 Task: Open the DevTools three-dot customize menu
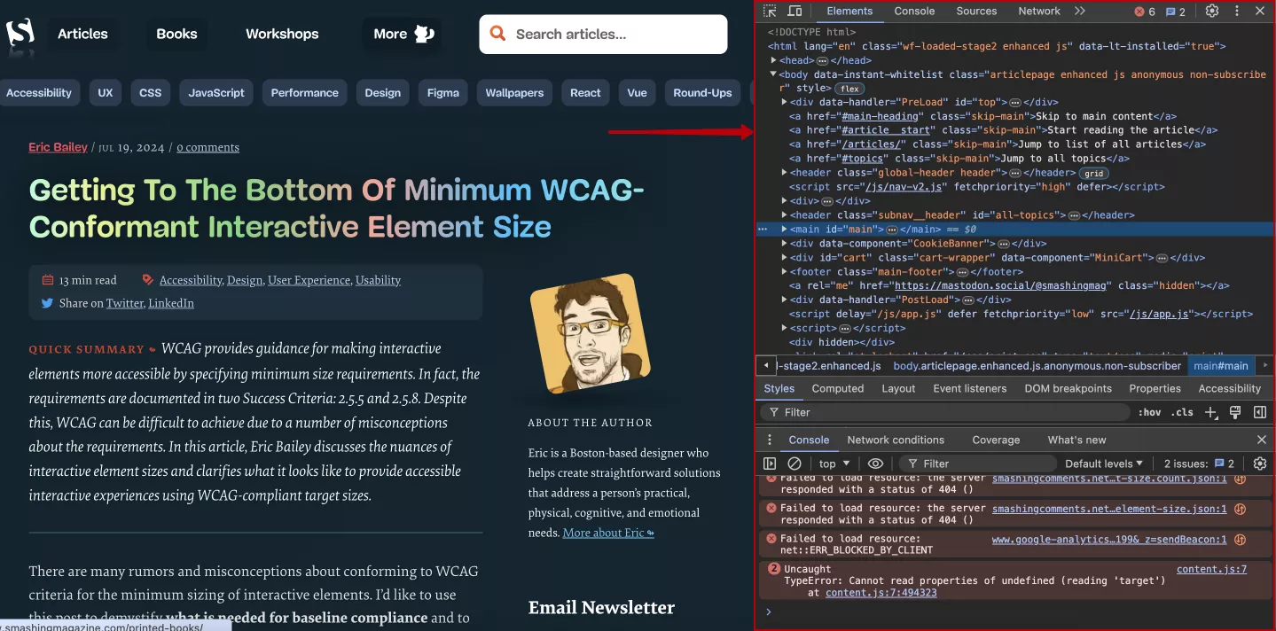(1236, 12)
